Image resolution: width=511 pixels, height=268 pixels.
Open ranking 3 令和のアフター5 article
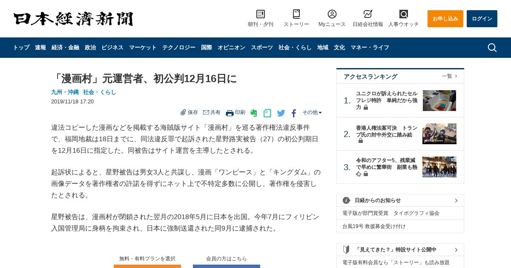pos(387,167)
